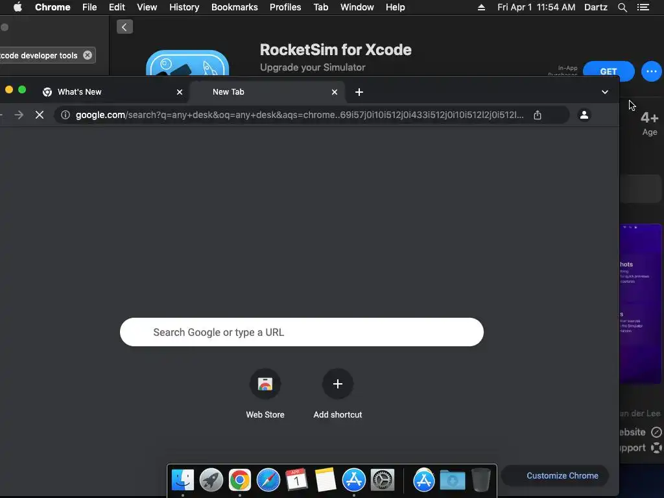Open the App Store icon left of Downloads folder
This screenshot has height=498, width=664.
pos(424,480)
